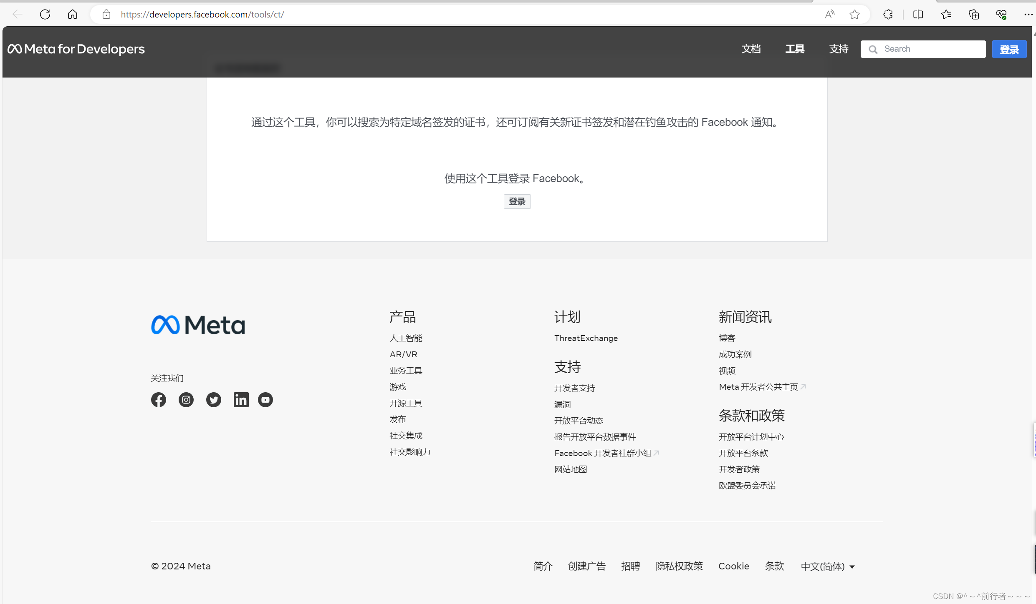Viewport: 1036px width, 604px height.
Task: Open the Read aloud icon in address bar
Action: pos(830,14)
